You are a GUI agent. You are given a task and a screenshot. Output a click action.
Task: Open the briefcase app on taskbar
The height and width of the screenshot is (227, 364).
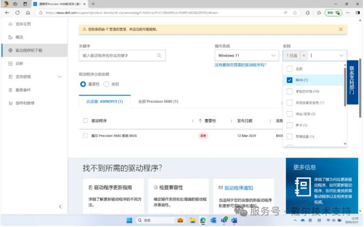pos(180,221)
